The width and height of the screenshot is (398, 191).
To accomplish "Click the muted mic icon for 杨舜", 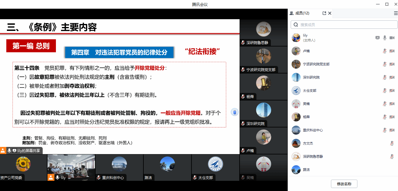I will coord(385,117).
